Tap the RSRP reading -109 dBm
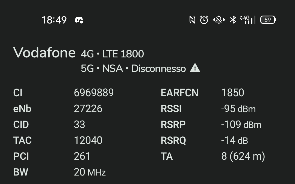 (241, 124)
